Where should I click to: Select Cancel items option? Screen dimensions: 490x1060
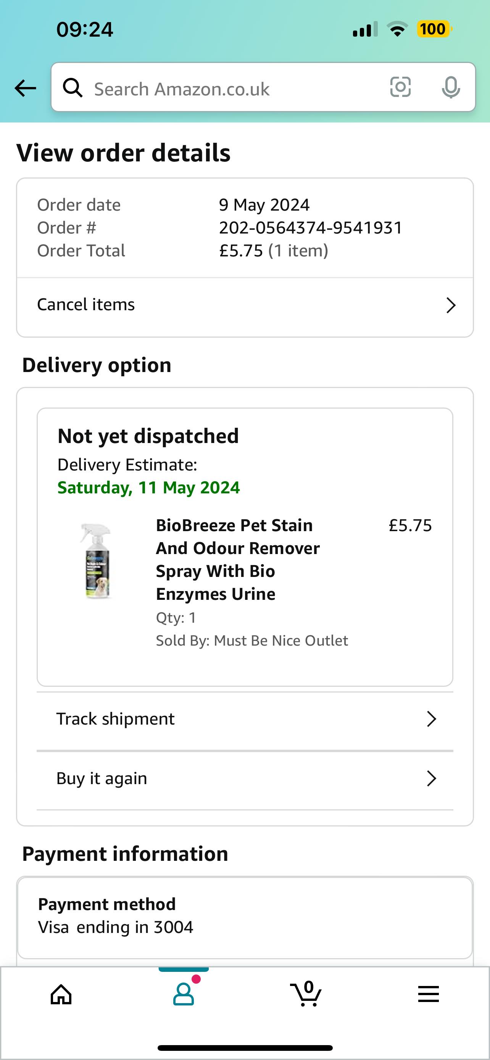(245, 305)
